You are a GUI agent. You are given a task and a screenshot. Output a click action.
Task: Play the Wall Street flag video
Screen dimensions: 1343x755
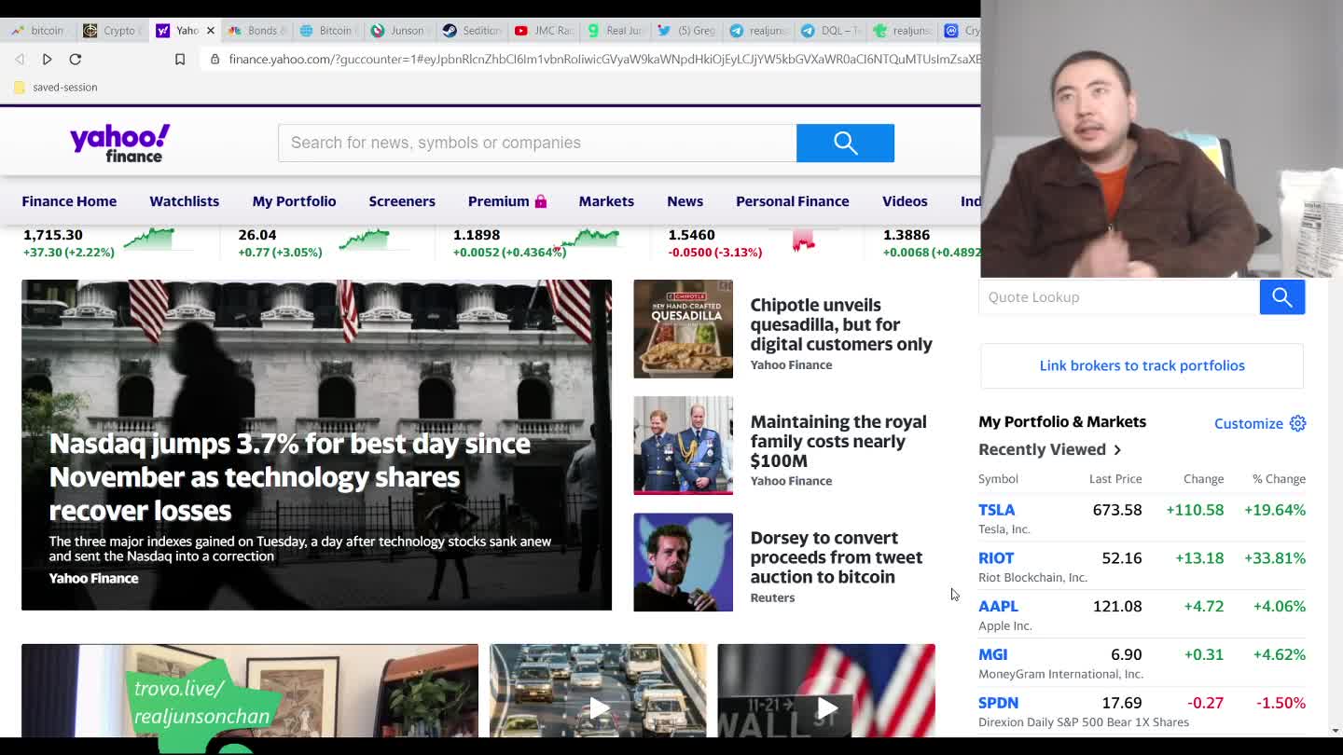pos(826,708)
